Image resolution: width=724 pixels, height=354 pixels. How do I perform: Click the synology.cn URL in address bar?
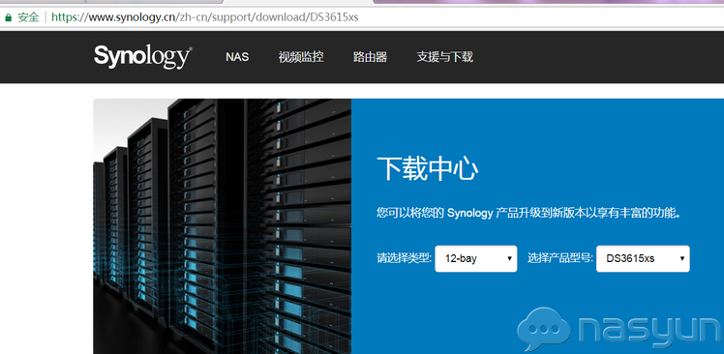click(205, 17)
